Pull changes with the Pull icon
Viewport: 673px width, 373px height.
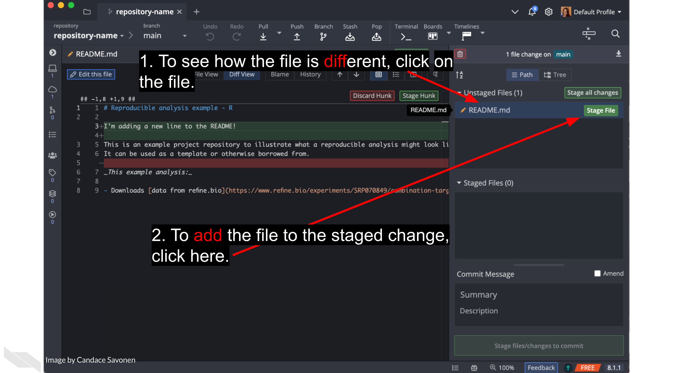[263, 37]
